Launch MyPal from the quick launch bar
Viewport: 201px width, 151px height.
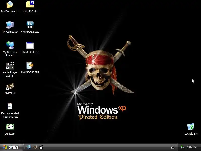coord(35,147)
